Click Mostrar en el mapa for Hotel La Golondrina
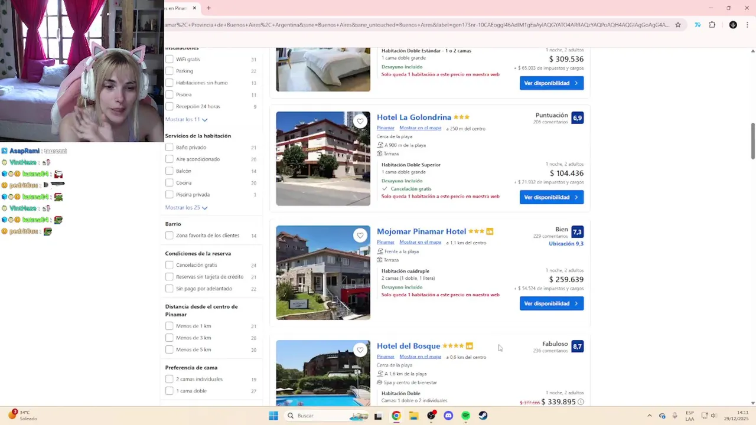The height and width of the screenshot is (425, 756). [x=420, y=128]
